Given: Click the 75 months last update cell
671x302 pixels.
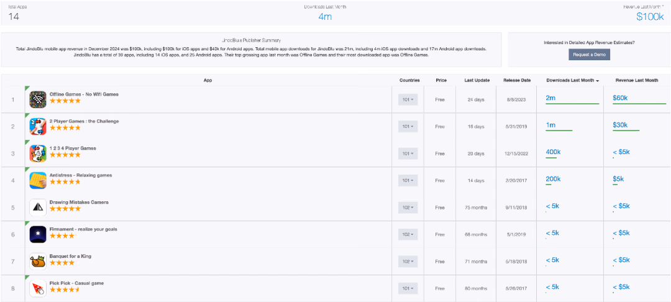Looking at the screenshot, I should [476, 208].
